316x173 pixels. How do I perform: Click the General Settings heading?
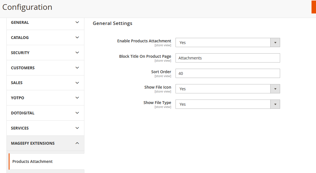click(x=112, y=23)
